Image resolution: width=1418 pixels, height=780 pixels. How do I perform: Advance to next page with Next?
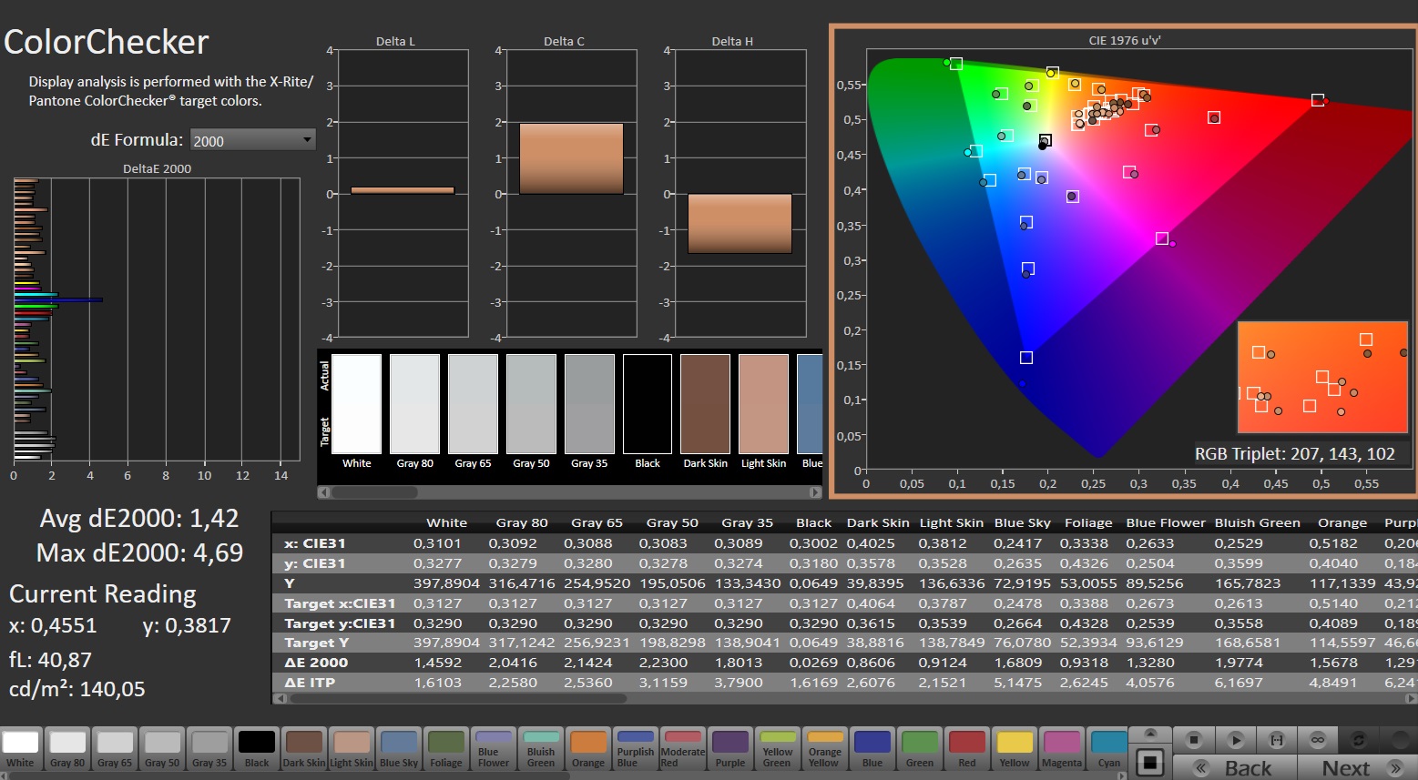1357,767
